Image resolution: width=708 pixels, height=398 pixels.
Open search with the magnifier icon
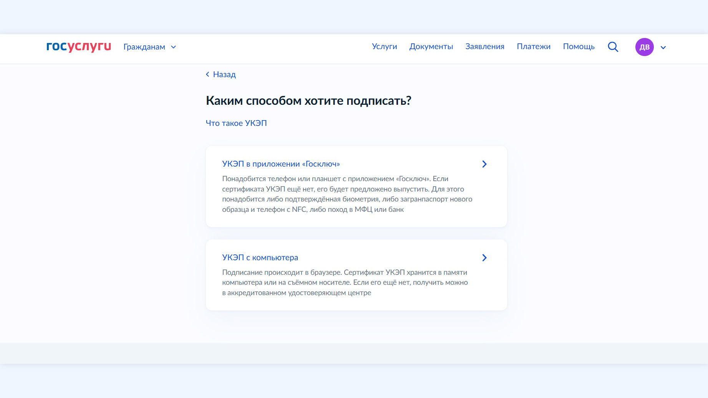(x=613, y=47)
